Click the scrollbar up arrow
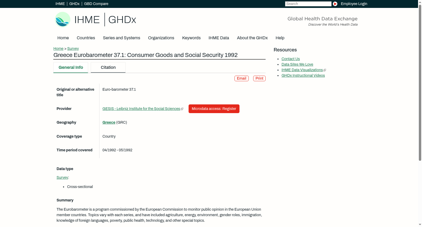The width and height of the screenshot is (422, 227). tap(420, 2)
